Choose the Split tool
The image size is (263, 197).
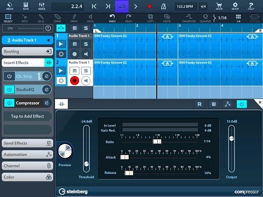point(25,18)
